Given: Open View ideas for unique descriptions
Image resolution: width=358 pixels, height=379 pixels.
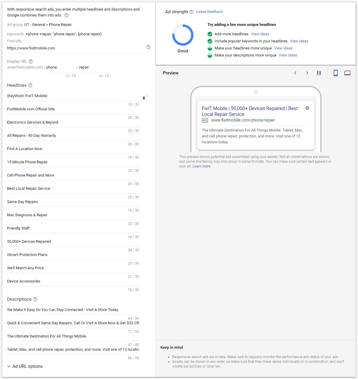Looking at the screenshot, I should tap(288, 55).
